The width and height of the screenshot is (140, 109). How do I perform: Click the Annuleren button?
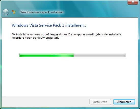pyautogui.click(x=124, y=102)
